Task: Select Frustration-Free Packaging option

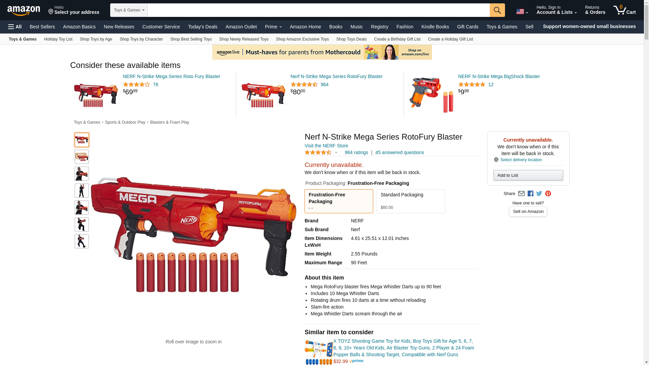Action: coord(339,201)
